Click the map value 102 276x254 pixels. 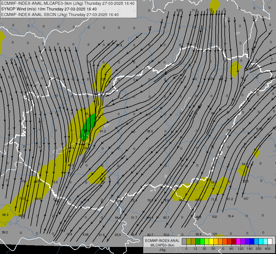coord(214,217)
